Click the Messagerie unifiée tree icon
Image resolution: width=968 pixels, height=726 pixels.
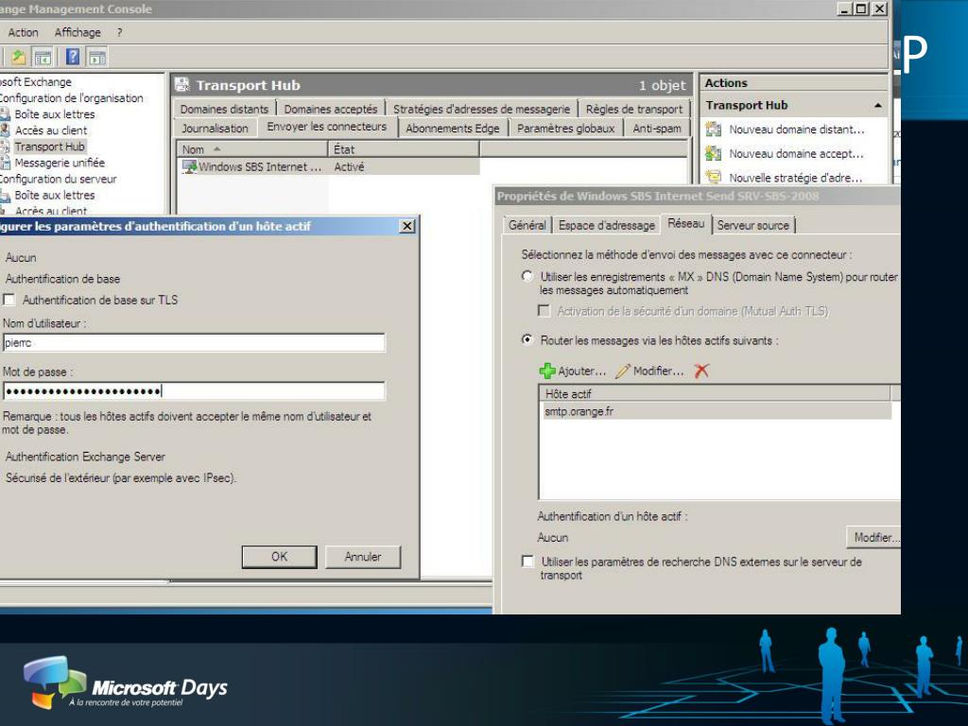pyautogui.click(x=5, y=163)
